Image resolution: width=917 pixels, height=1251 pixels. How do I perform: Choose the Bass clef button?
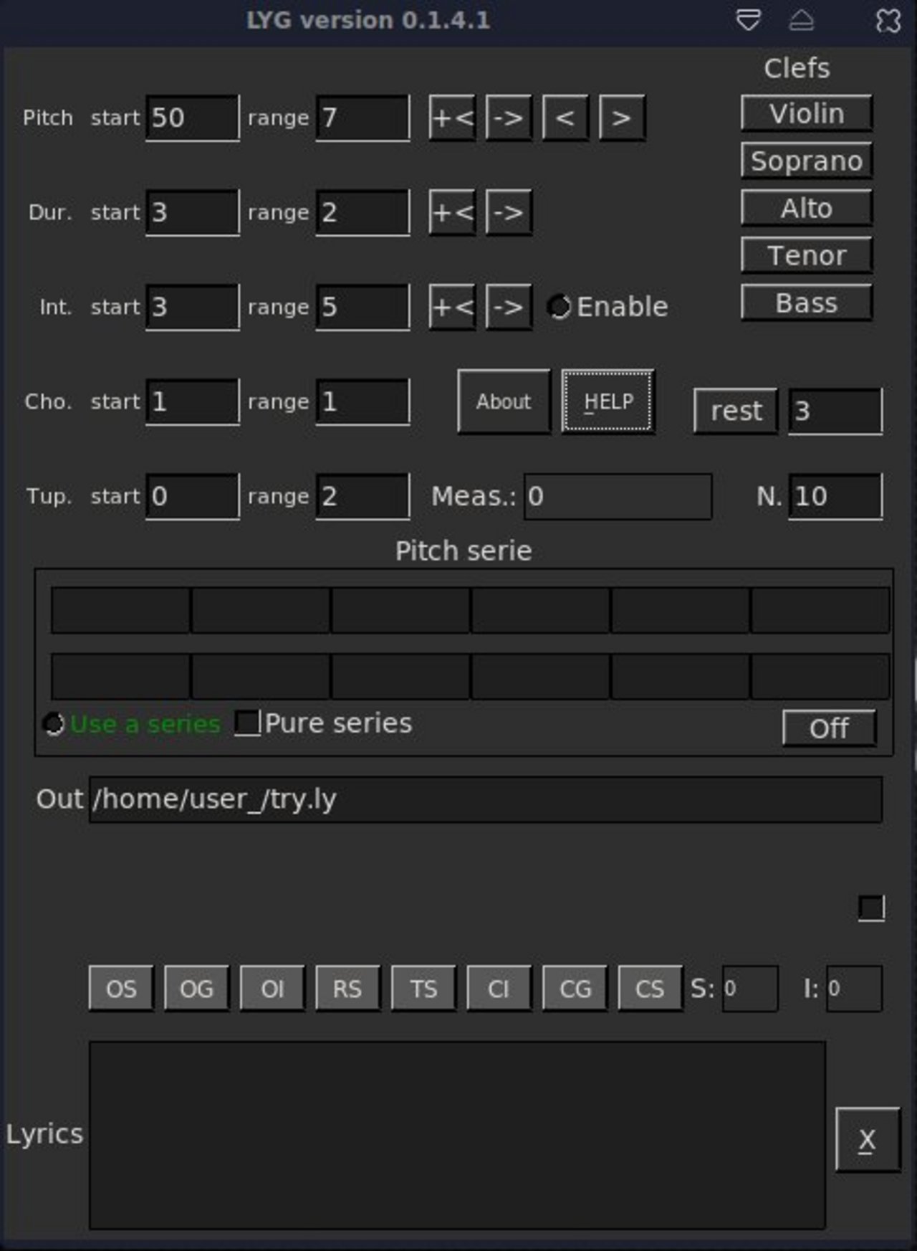(x=807, y=303)
